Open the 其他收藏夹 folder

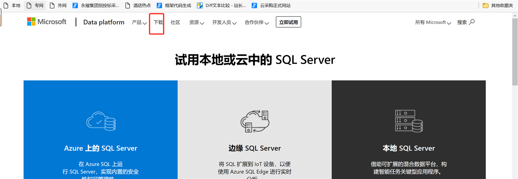pos(498,5)
